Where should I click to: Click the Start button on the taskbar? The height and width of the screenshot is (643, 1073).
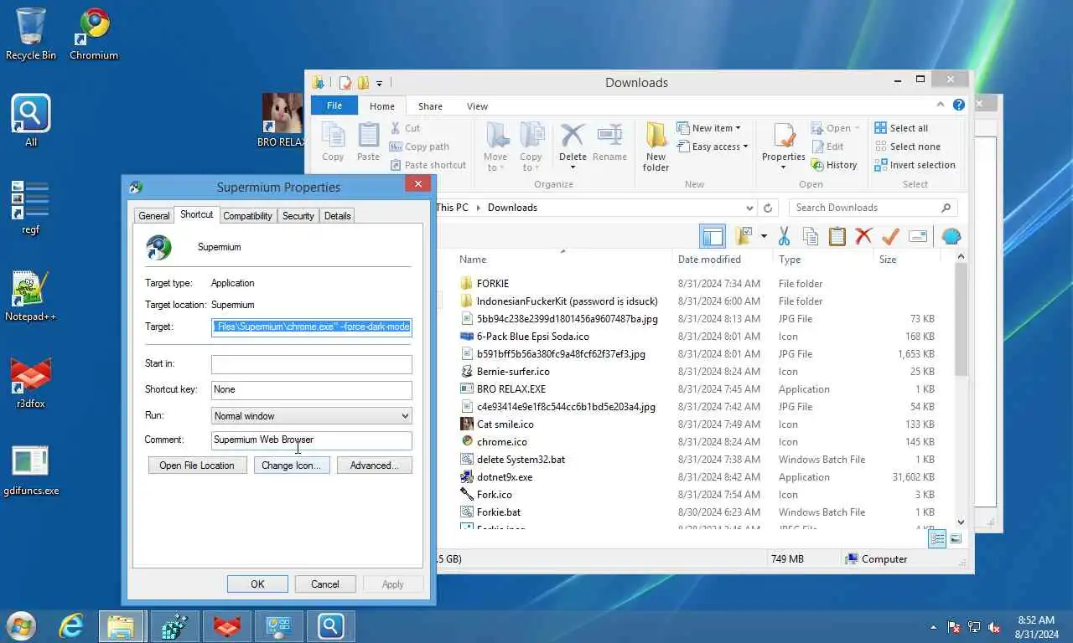[x=21, y=626]
